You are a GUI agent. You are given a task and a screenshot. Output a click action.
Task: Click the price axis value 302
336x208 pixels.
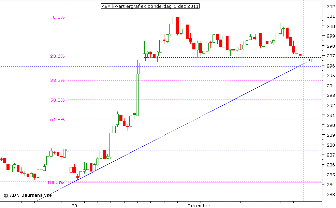(331, 6)
